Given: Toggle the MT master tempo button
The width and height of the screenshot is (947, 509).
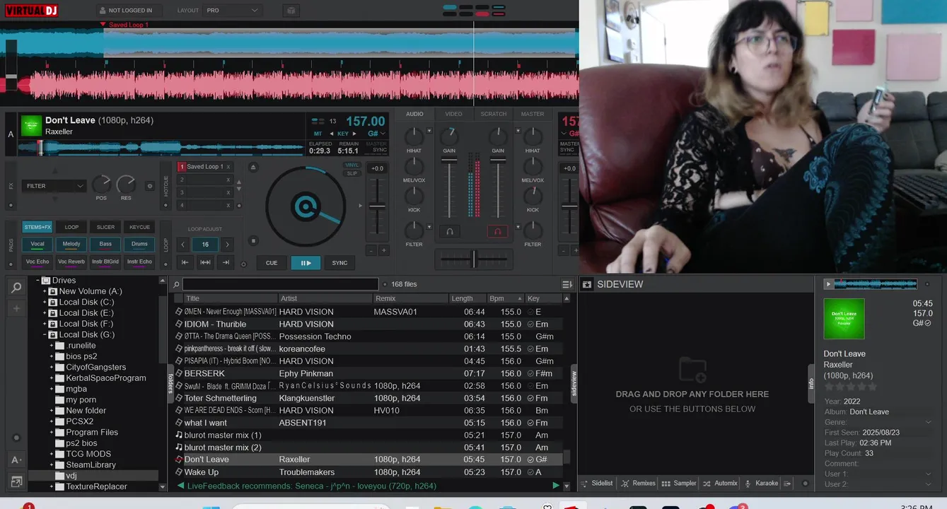Looking at the screenshot, I should tap(318, 134).
